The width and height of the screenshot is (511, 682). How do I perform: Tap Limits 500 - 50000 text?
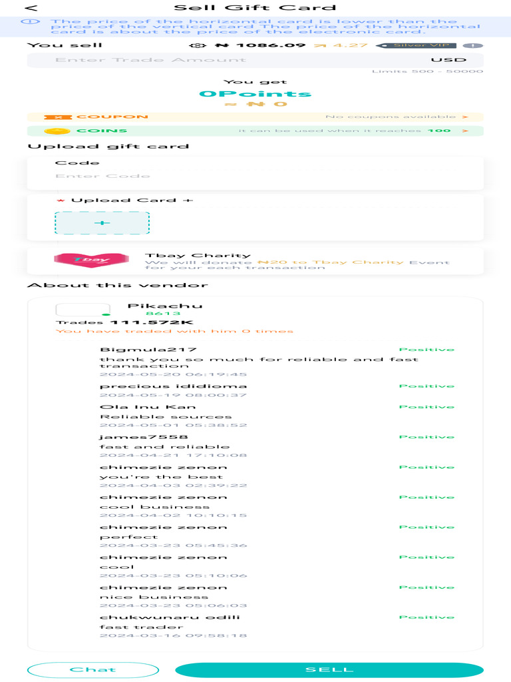(428, 71)
